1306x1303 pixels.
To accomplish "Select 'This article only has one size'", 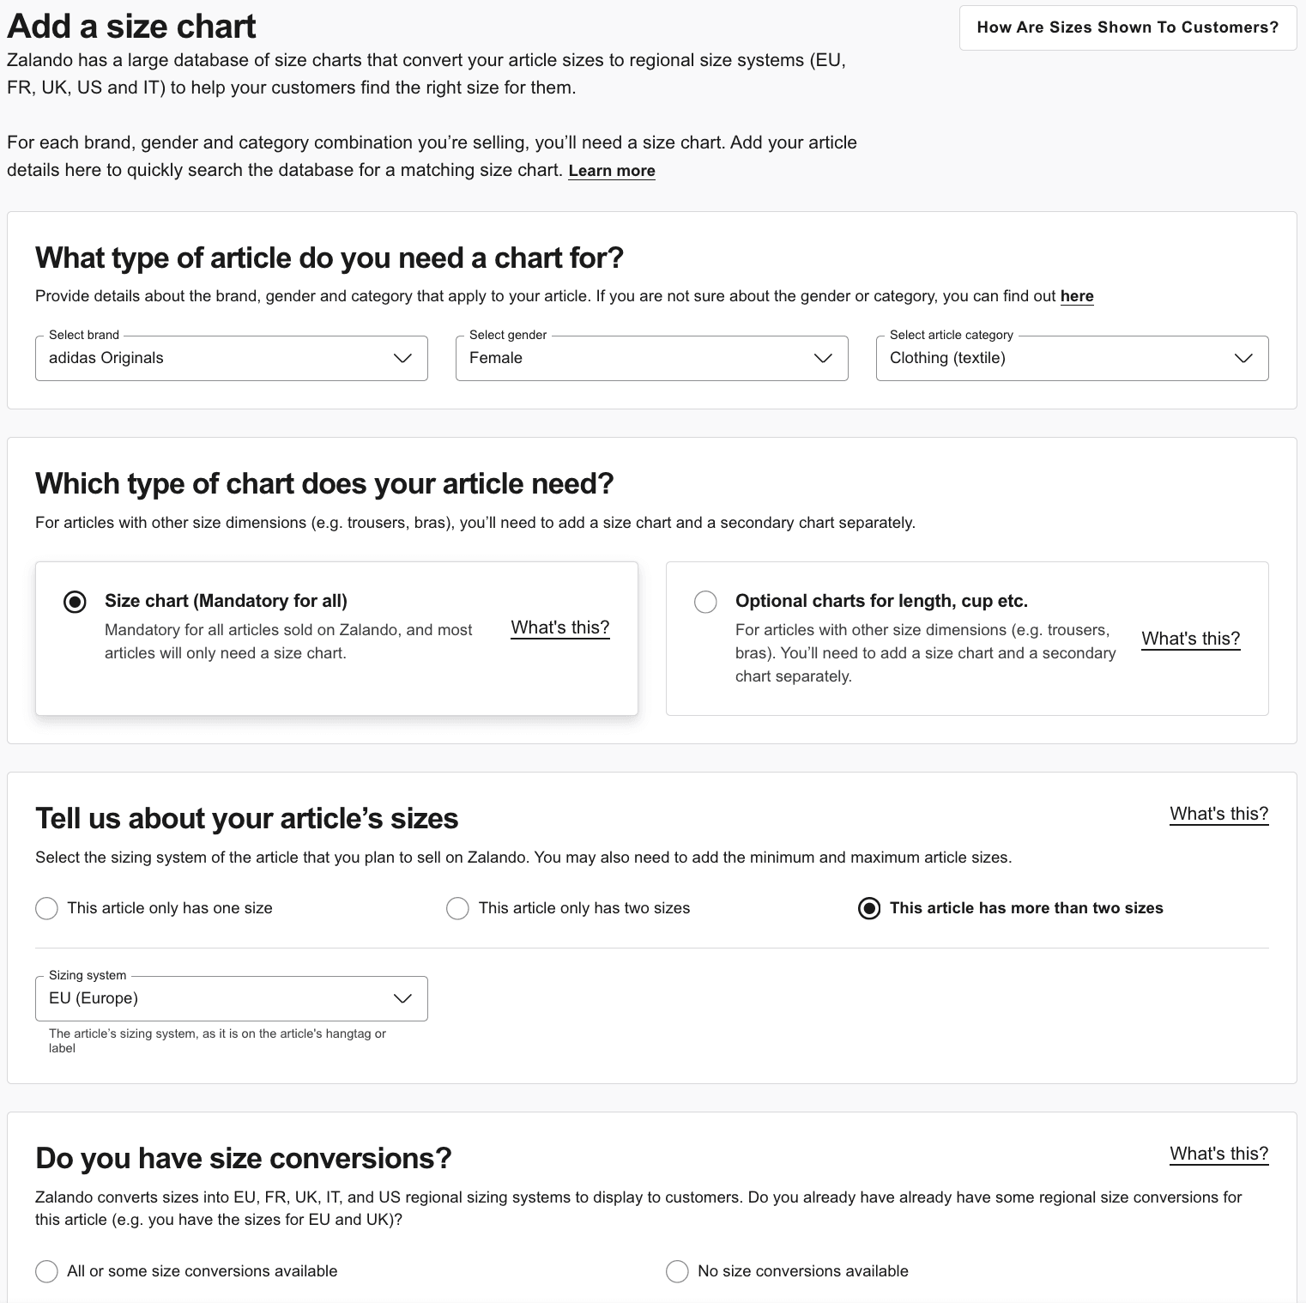I will 47,908.
